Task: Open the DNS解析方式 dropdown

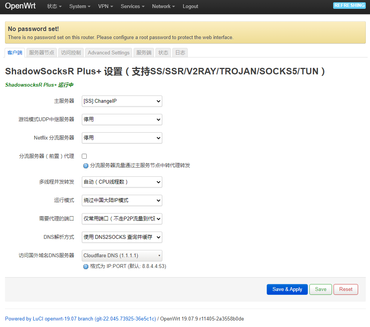Action: tap(122, 237)
